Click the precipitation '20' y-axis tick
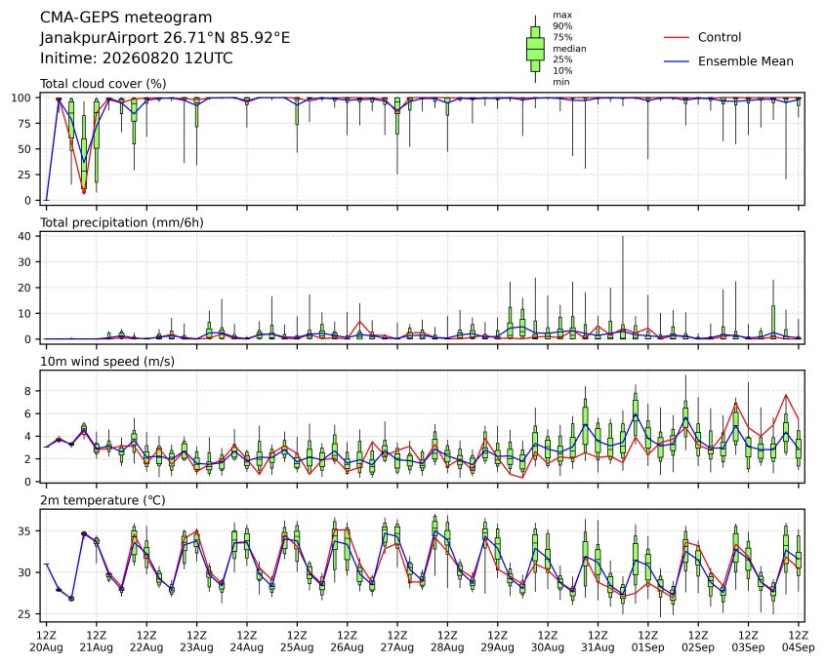 tap(24, 288)
